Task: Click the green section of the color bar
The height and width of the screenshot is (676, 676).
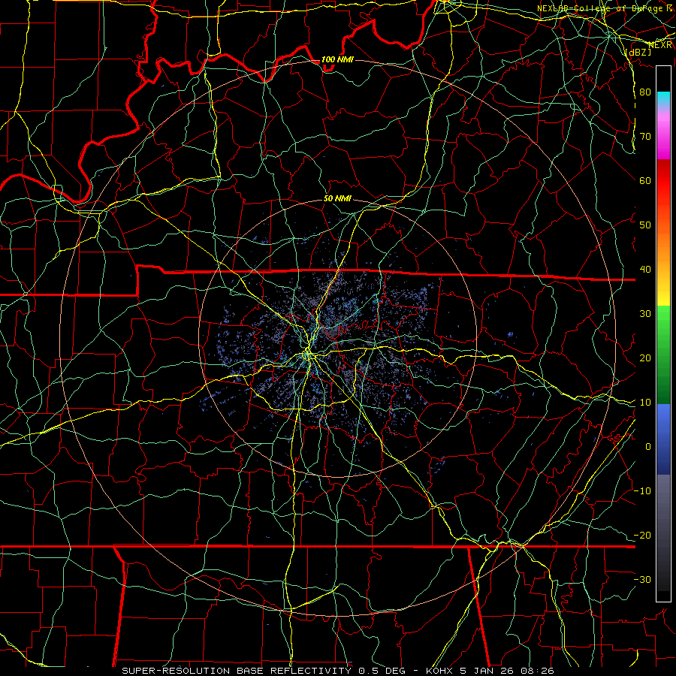Action: (663, 355)
